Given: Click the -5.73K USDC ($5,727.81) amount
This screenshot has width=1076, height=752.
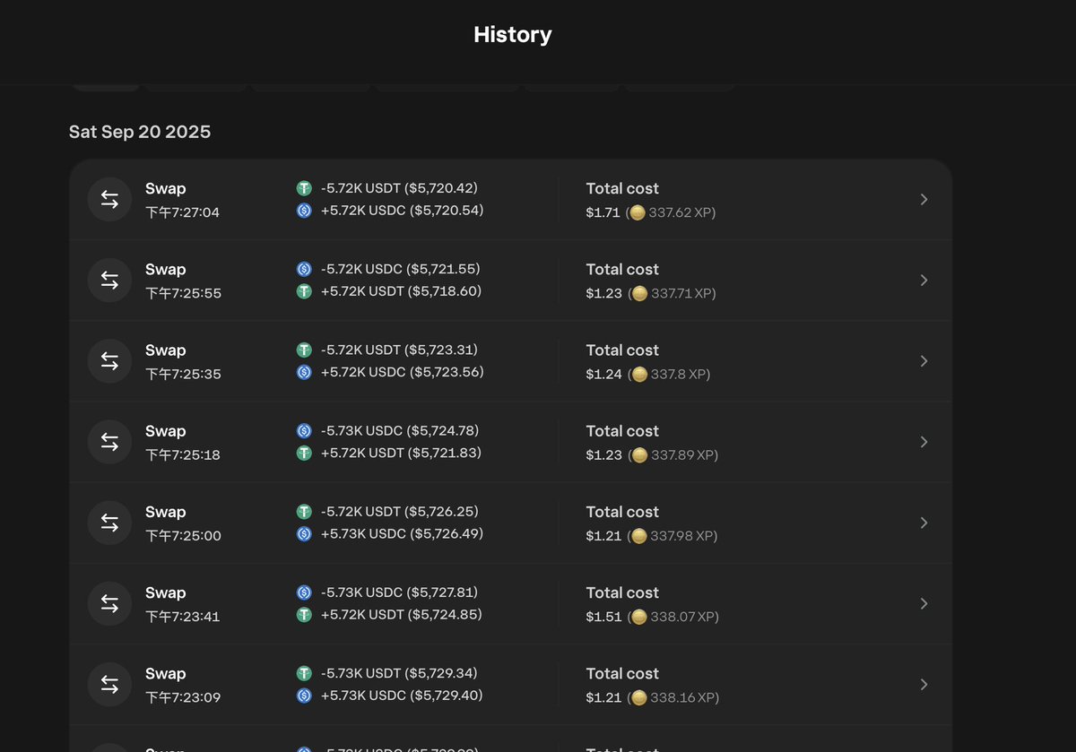Looking at the screenshot, I should pos(401,592).
